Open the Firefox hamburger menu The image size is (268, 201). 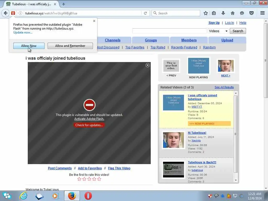click(263, 13)
